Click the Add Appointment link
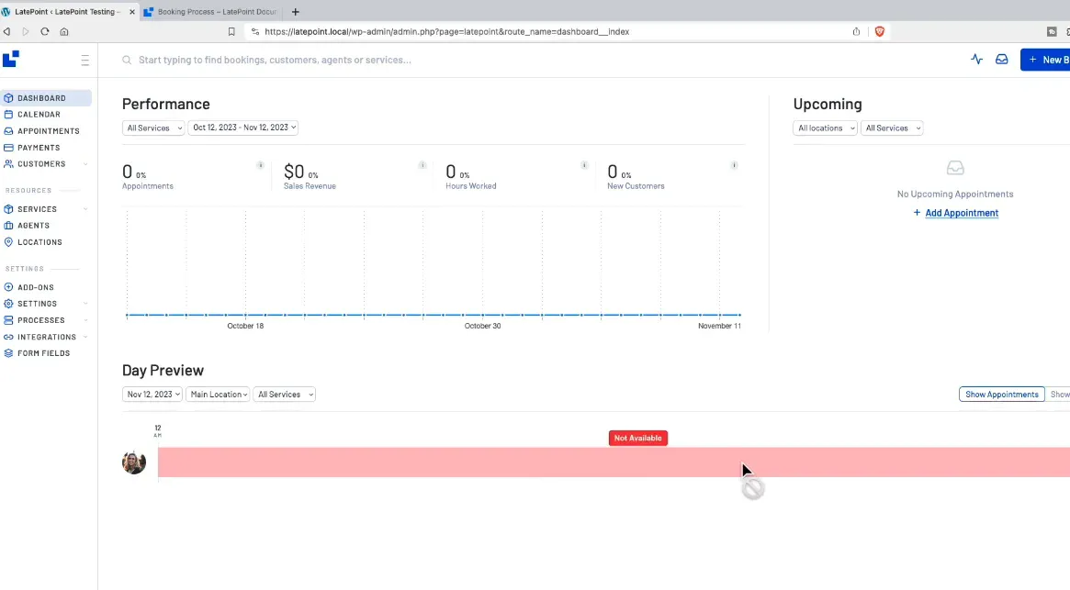 point(961,213)
